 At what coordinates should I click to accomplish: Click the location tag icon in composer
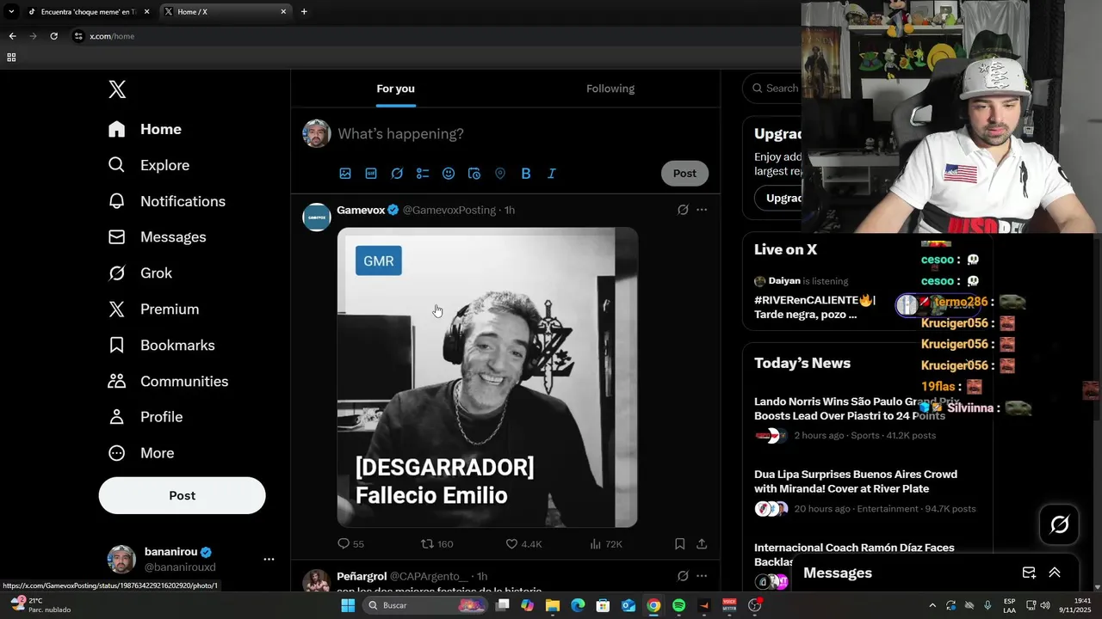tap(500, 174)
